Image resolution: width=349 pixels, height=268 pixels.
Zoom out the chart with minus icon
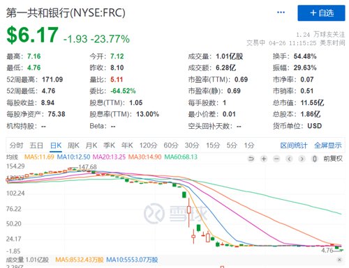point(276,159)
